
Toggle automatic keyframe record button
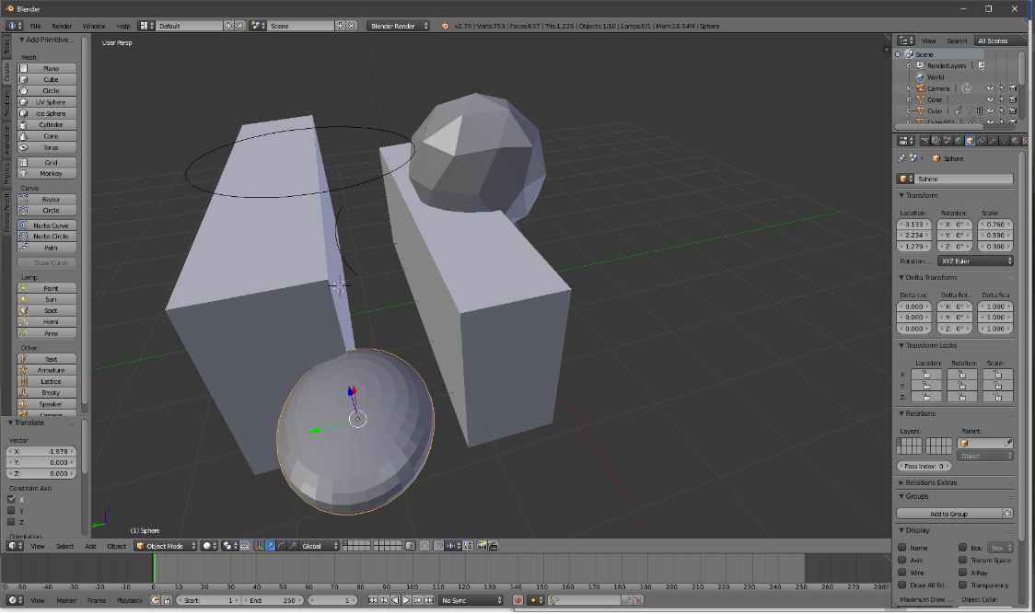pos(518,600)
